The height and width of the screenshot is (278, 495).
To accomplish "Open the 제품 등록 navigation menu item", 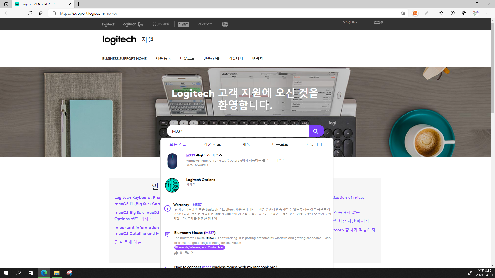I will point(163,59).
